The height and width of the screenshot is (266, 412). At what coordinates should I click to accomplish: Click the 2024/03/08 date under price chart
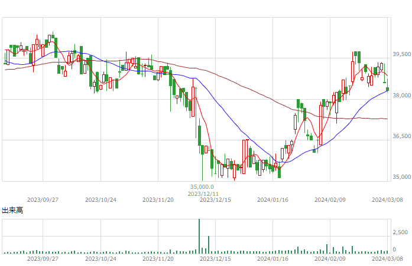coord(387,200)
